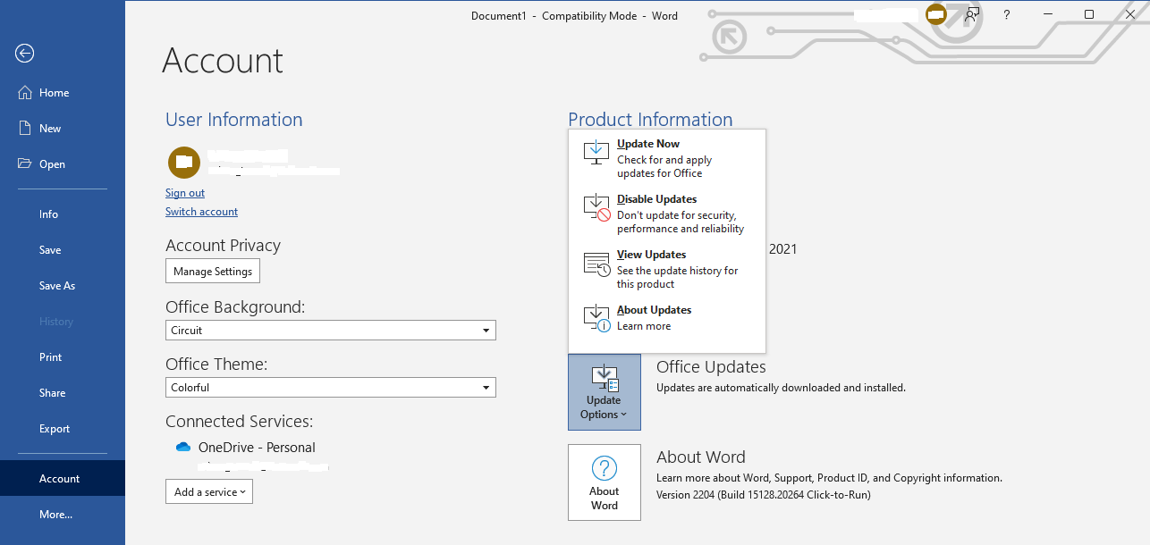
Task: Click the "Account Privacy" heading
Action: point(224,246)
